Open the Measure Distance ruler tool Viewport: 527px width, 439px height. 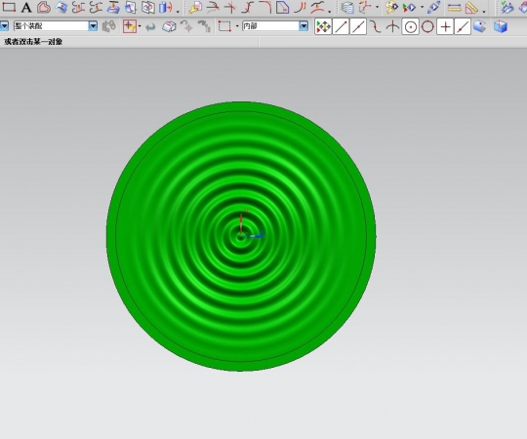coord(454,8)
